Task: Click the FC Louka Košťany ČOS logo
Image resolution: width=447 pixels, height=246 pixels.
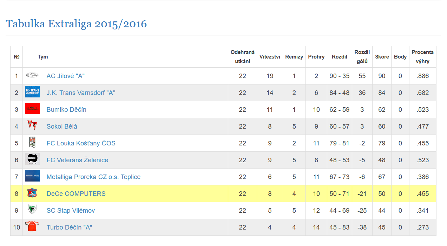Action: 32,143
